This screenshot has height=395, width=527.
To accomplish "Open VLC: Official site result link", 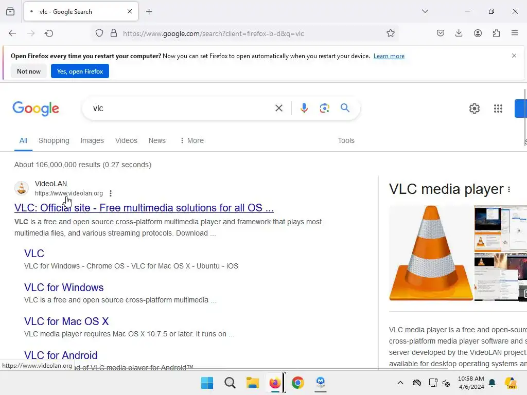I will pyautogui.click(x=144, y=208).
